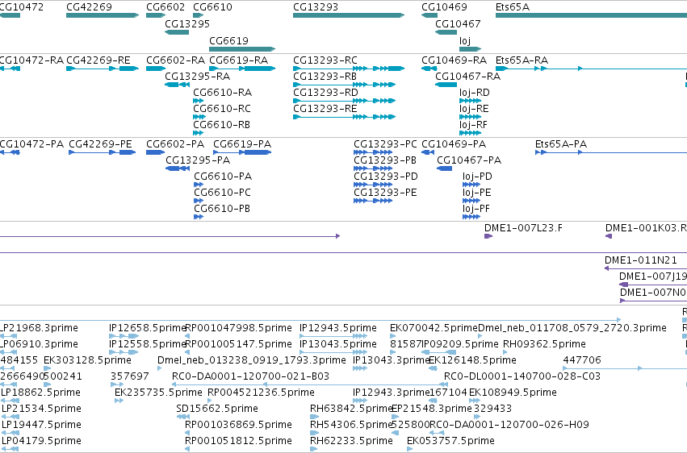Screen dimensions: 687x453
Task: Click the CG13293 gene label
Action: tap(316, 7)
